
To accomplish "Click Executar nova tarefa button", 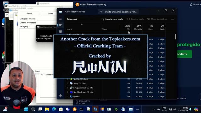I will coord(112,19).
